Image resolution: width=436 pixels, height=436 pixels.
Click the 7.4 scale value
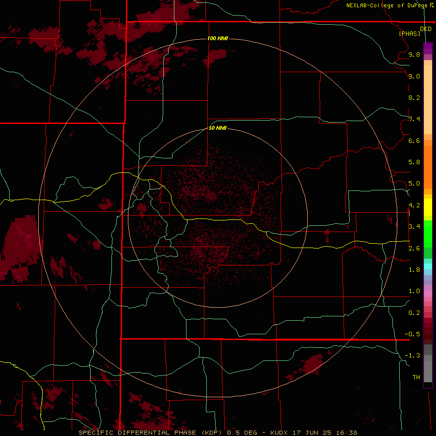(x=414, y=119)
